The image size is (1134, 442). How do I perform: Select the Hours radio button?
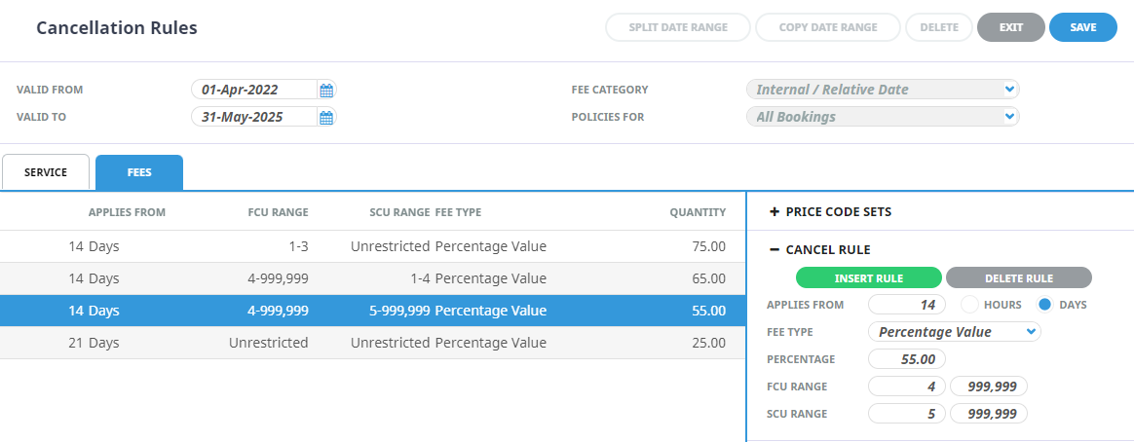pos(970,305)
